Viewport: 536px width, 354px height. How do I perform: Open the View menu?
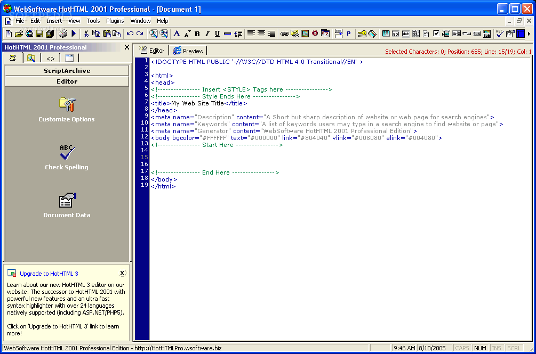pyautogui.click(x=74, y=21)
